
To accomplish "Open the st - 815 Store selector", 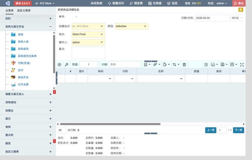I will click(45, 3).
